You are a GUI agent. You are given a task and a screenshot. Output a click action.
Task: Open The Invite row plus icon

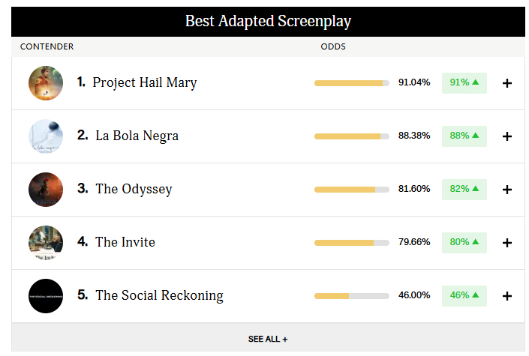point(506,243)
